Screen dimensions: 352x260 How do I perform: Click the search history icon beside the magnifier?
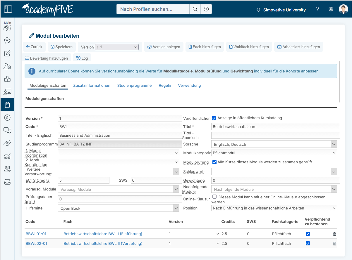[x=206, y=9]
